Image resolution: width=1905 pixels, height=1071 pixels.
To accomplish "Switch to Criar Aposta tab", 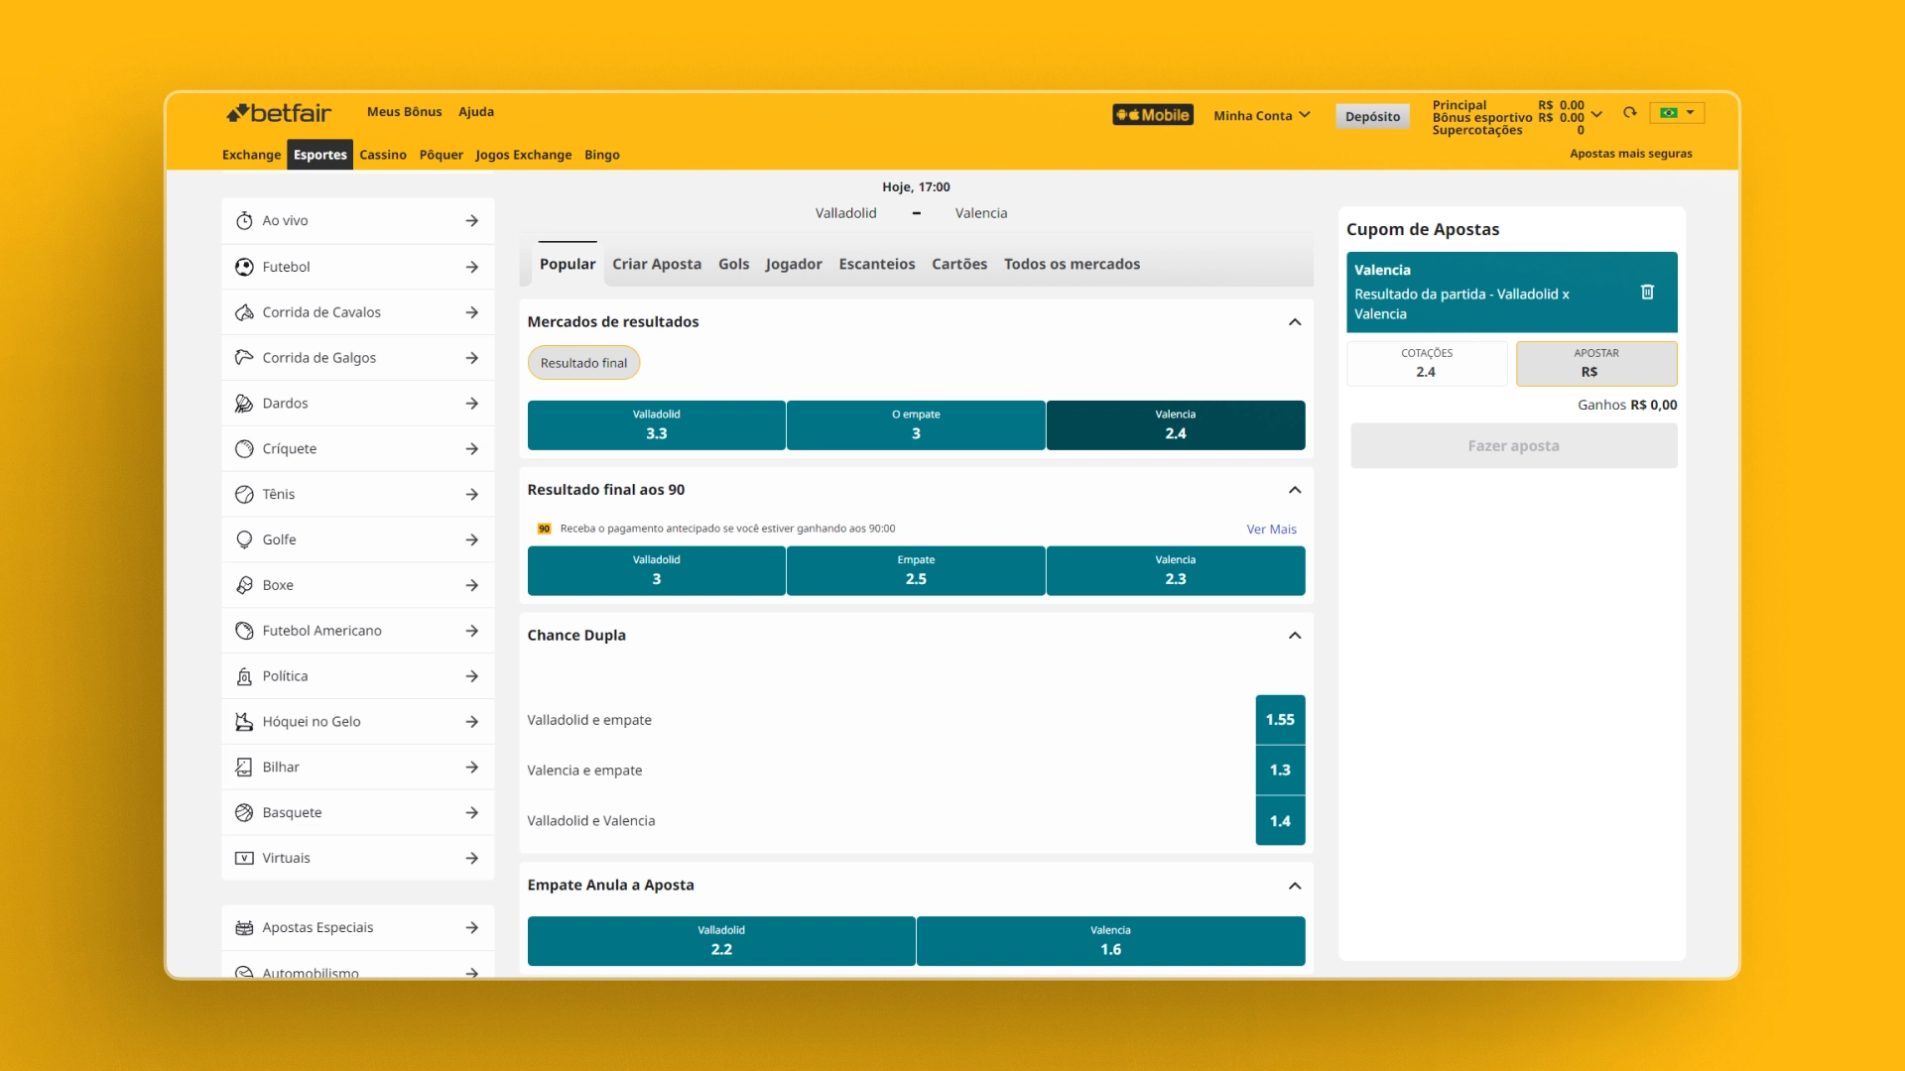I will [x=657, y=264].
